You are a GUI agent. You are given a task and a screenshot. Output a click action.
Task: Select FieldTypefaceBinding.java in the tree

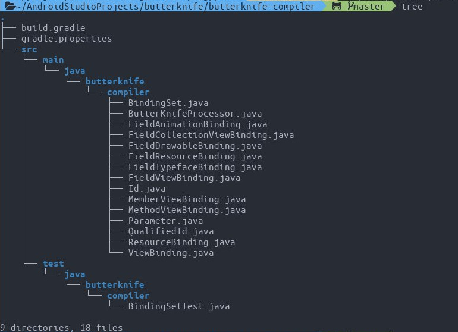(x=195, y=167)
